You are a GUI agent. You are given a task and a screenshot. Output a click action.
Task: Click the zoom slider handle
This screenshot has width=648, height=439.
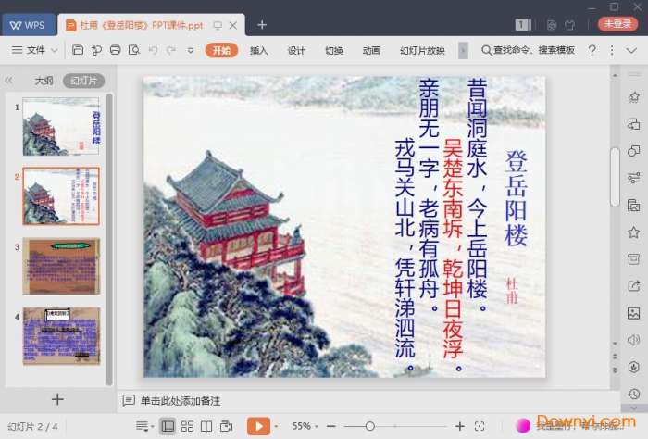(370, 426)
